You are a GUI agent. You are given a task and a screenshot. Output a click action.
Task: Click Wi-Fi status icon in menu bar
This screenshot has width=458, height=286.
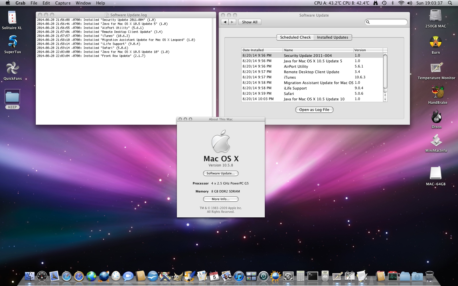(x=401, y=3)
